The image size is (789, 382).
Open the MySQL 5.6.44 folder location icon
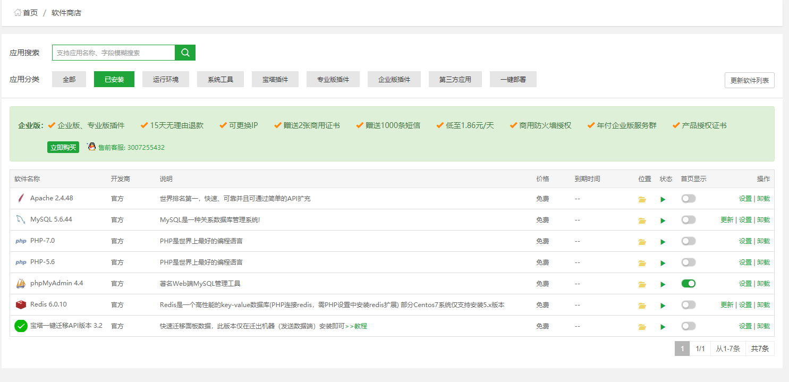[x=642, y=220]
